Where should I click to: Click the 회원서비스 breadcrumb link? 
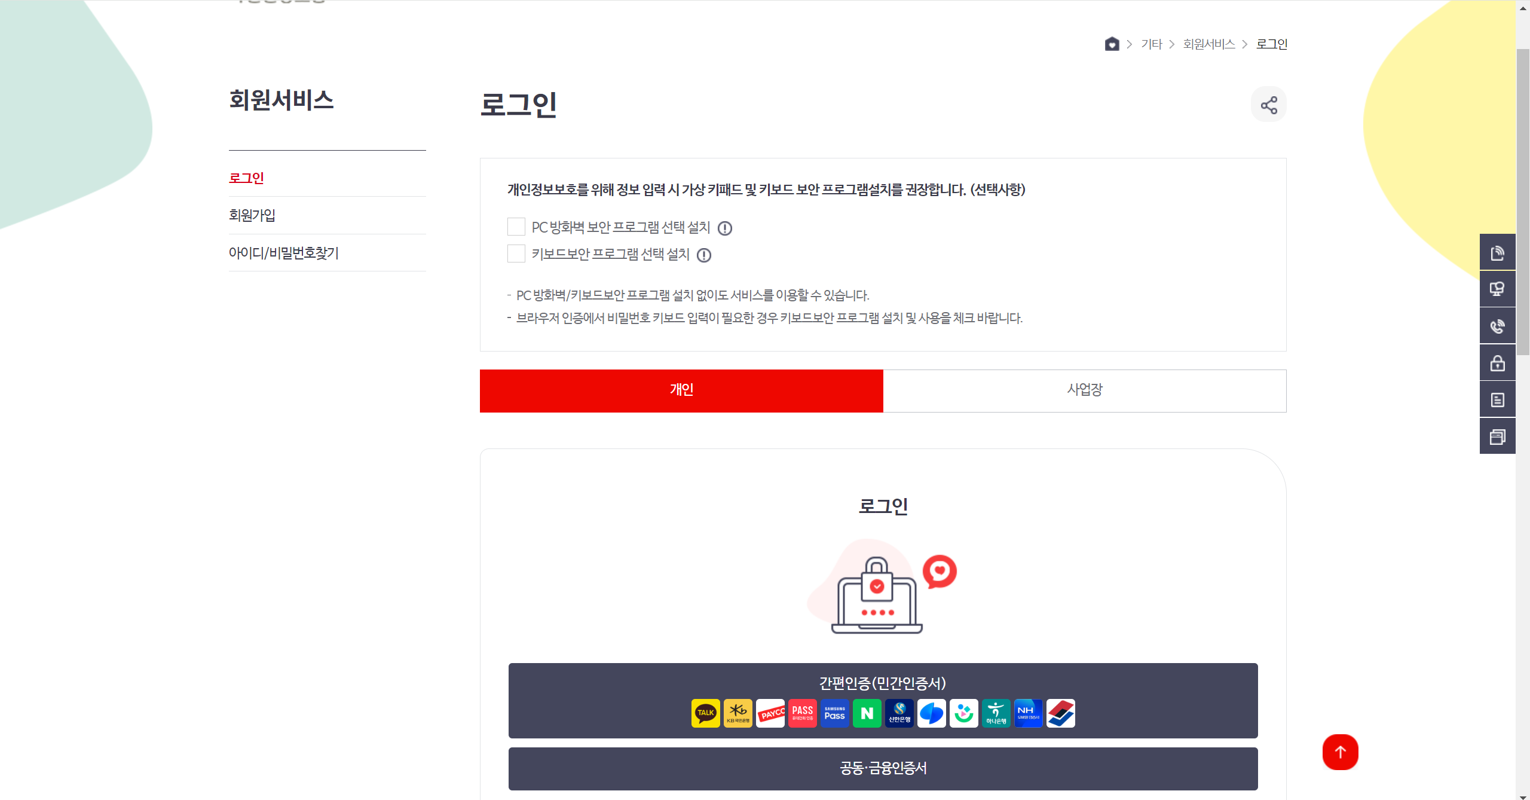pos(1209,44)
